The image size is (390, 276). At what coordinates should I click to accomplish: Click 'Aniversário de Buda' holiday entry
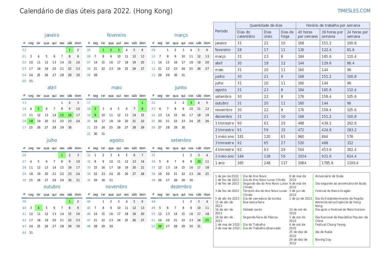coord(329,176)
